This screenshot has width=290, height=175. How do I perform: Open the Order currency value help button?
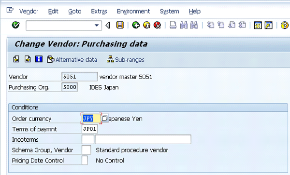105,118
